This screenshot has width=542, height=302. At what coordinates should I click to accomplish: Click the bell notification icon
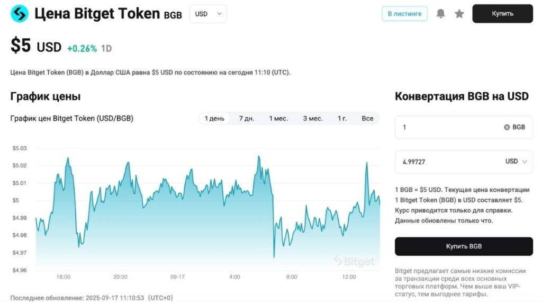pos(440,14)
